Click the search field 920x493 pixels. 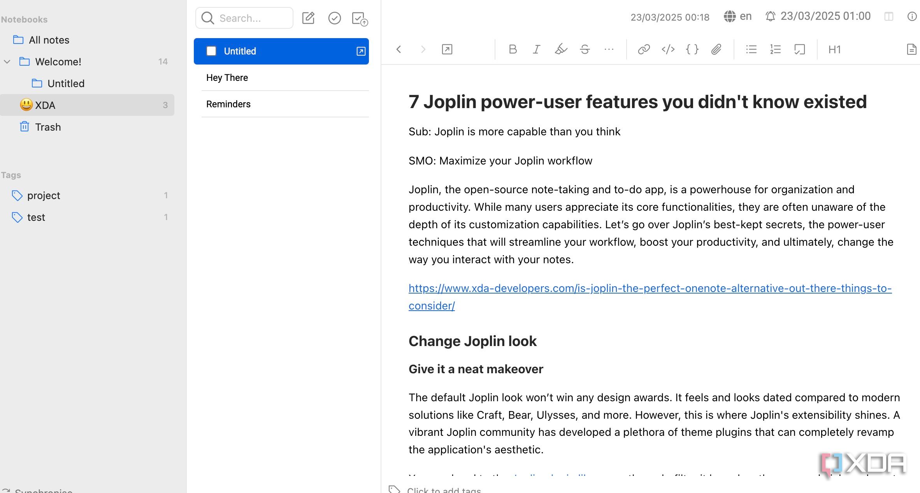244,18
